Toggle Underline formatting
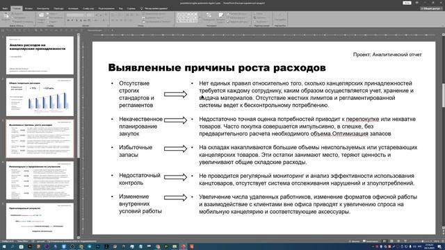The height and width of the screenshot is (250, 445). [76, 20]
